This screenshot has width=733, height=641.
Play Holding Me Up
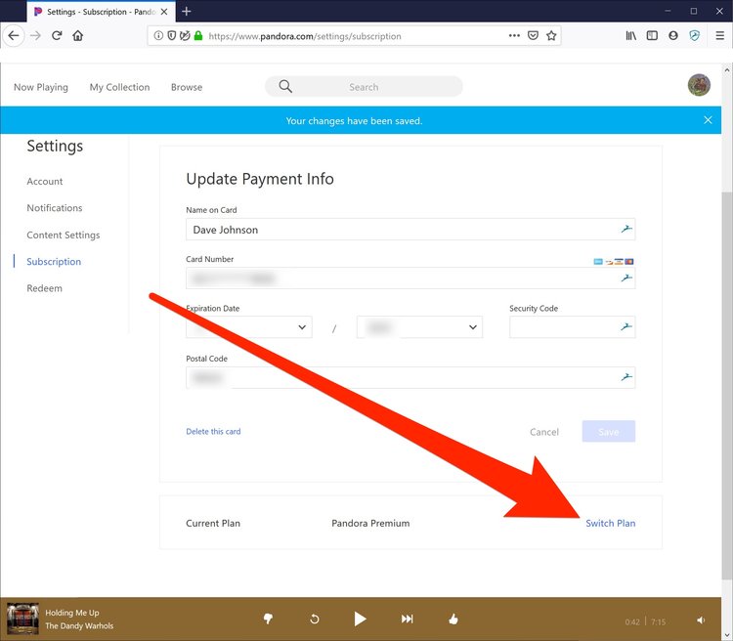(360, 620)
